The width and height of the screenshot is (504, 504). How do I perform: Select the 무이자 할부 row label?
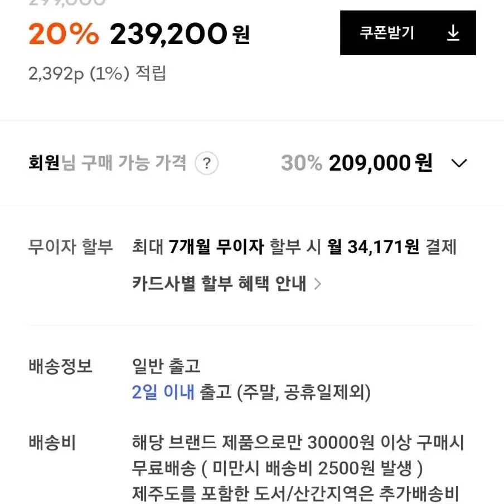pyautogui.click(x=71, y=247)
